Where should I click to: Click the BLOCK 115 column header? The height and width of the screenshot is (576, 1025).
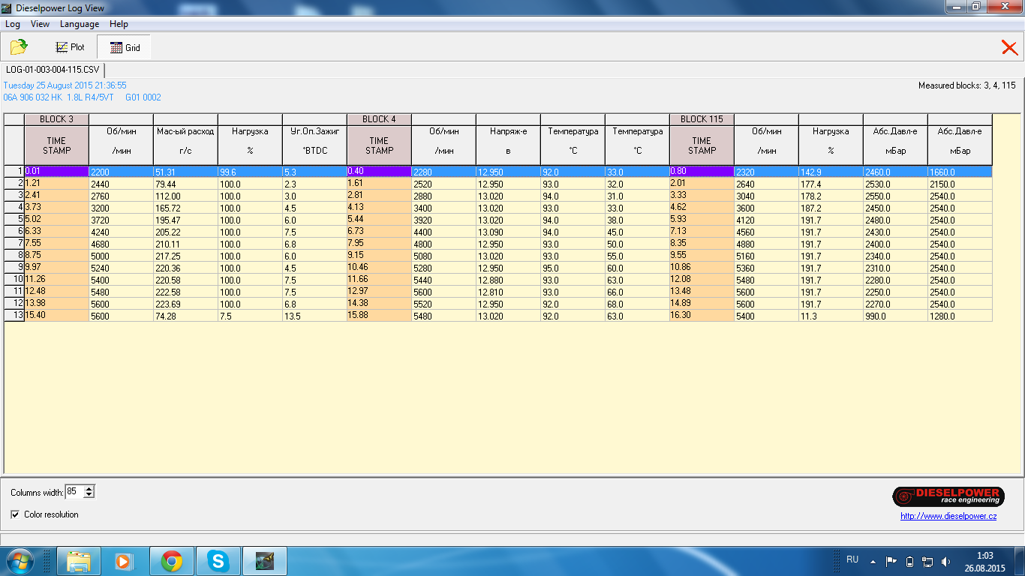point(702,119)
